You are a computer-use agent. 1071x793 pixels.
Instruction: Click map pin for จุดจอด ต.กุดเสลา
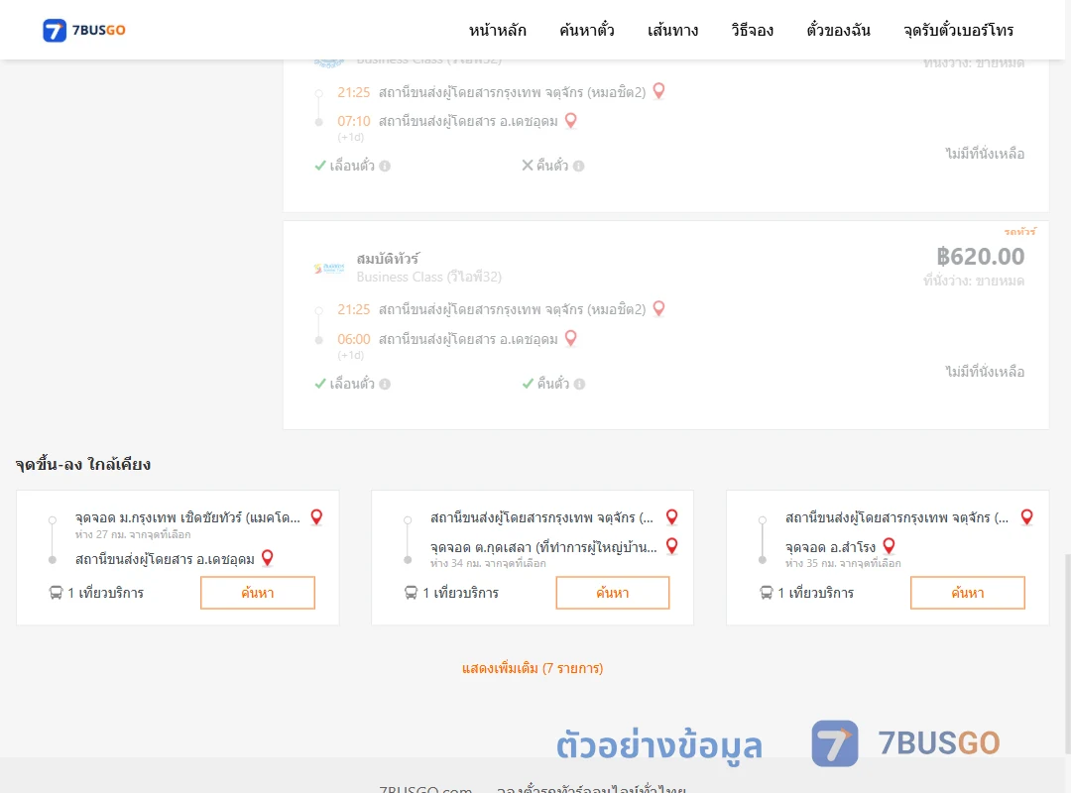[672, 546]
